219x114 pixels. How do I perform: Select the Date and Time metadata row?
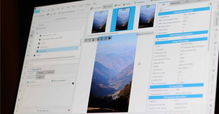[180, 52]
